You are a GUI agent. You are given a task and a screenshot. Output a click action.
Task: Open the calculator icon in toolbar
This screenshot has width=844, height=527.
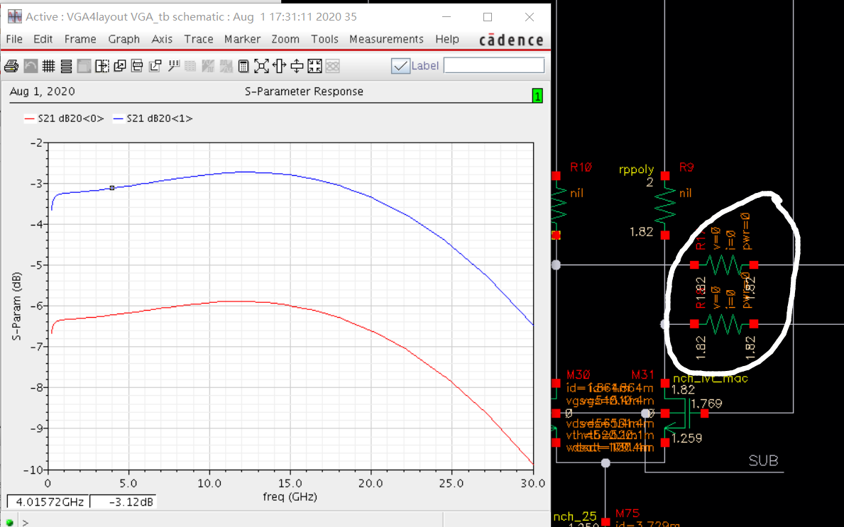[x=243, y=66]
